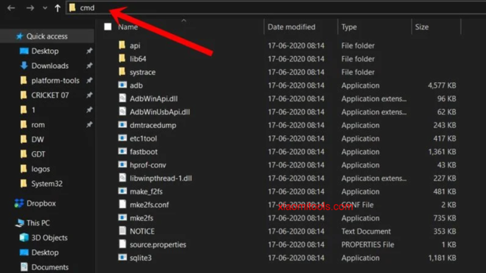Open the recent locations dropdown chevron
The height and width of the screenshot is (273, 486).
[x=44, y=8]
